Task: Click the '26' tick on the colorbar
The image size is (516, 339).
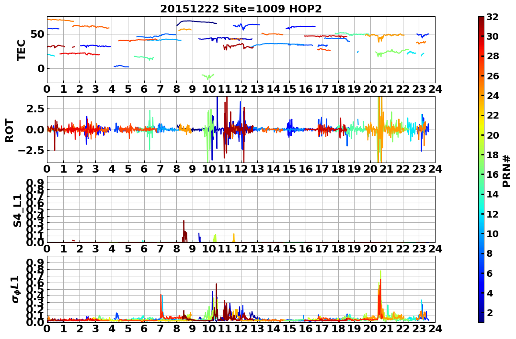Action: tap(493, 76)
